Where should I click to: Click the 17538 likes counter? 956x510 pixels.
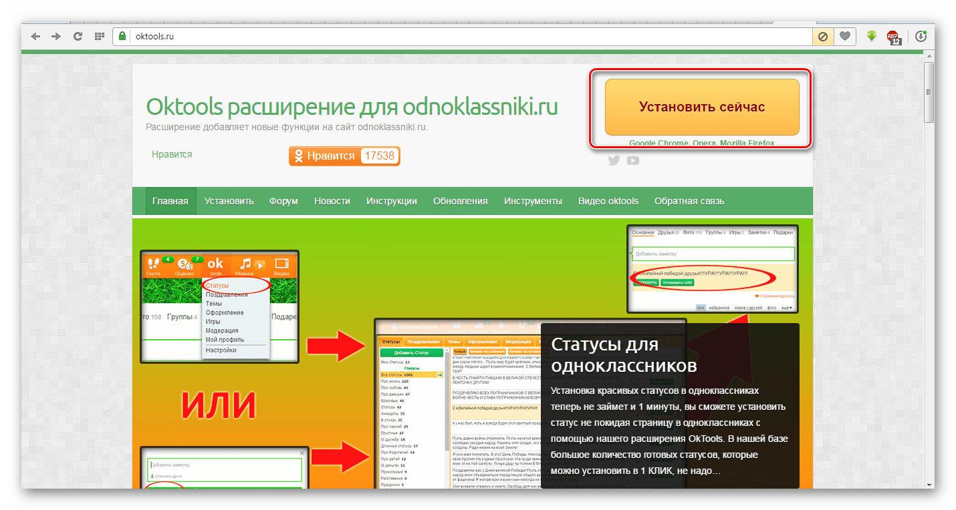379,156
